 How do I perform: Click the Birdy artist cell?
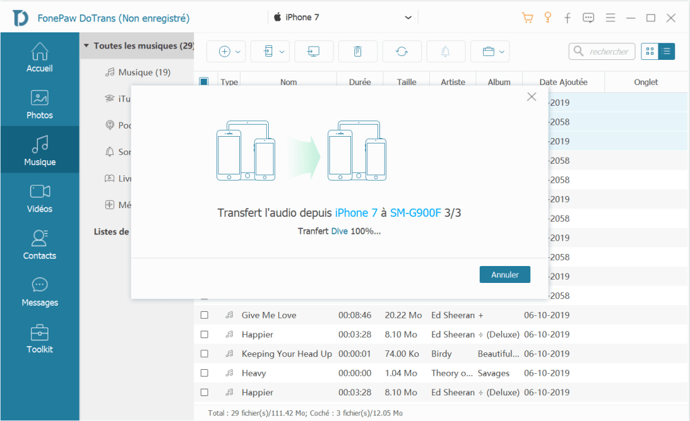tap(441, 354)
